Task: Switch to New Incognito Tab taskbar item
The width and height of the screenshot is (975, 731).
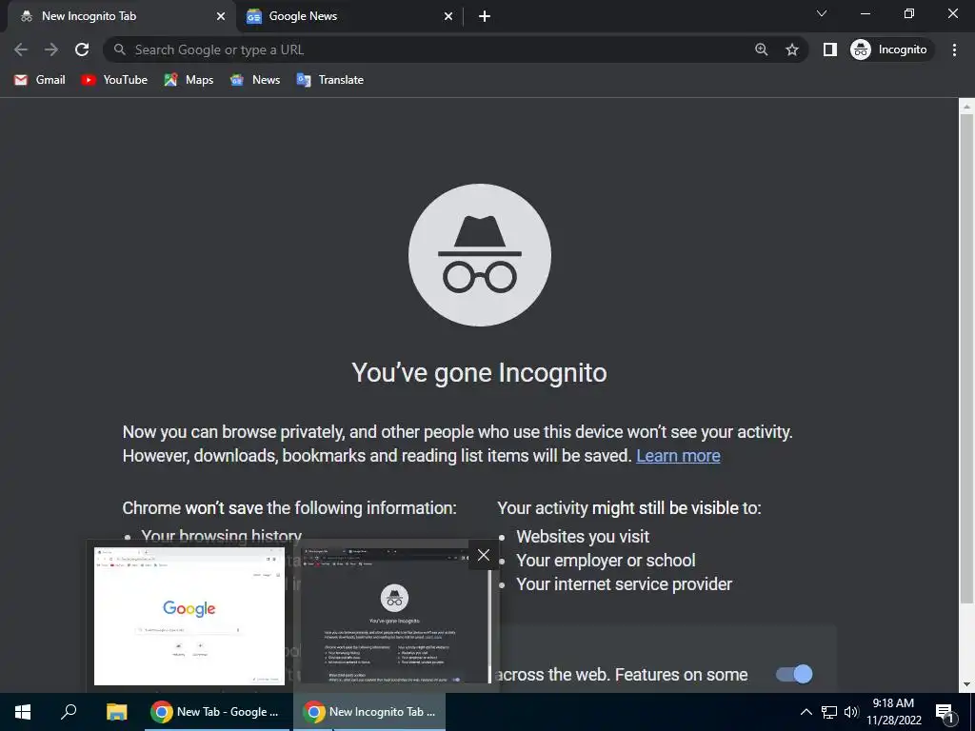Action: pos(369,712)
